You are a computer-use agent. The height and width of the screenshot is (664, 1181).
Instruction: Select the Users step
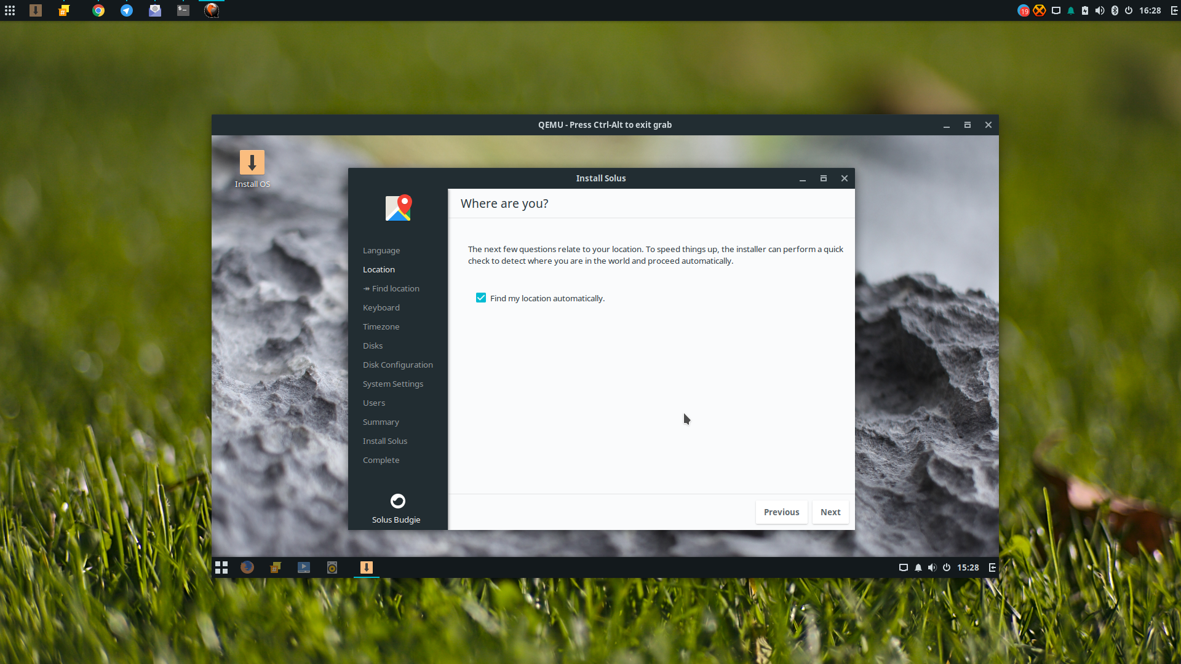tap(374, 403)
